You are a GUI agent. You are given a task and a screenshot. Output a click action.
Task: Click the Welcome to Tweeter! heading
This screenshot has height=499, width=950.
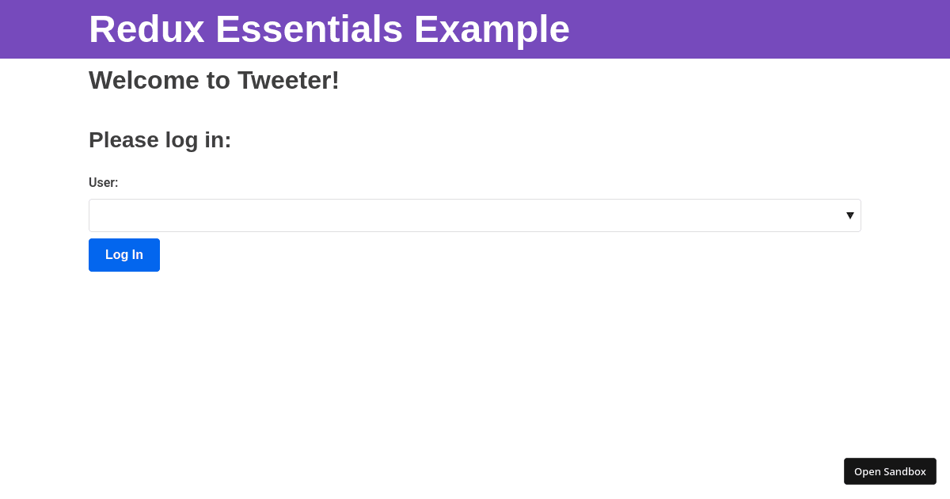click(x=214, y=80)
